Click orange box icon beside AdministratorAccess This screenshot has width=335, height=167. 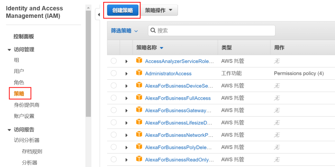tap(139, 73)
